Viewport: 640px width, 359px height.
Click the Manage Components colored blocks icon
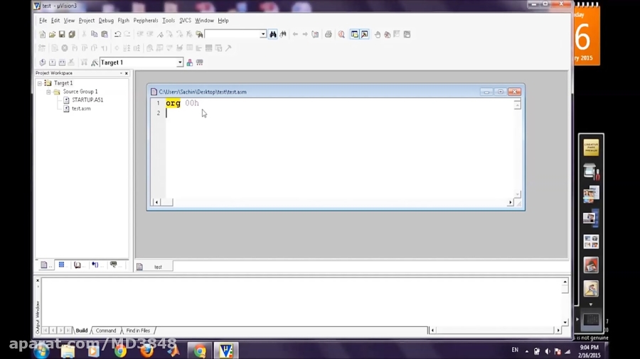tap(189, 62)
